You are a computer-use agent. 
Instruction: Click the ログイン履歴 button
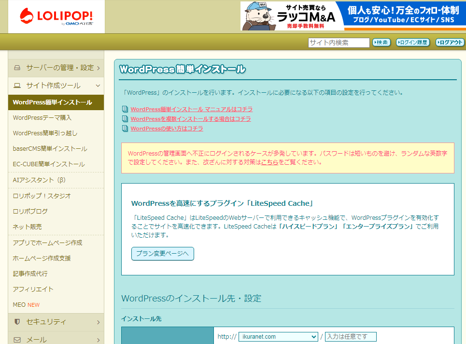413,43
